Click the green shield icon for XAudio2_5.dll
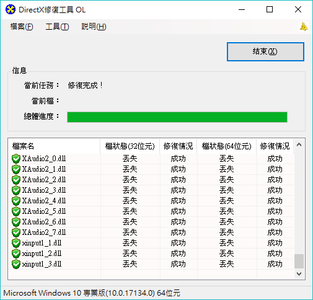This screenshot has height=300, width=313. click(x=16, y=211)
